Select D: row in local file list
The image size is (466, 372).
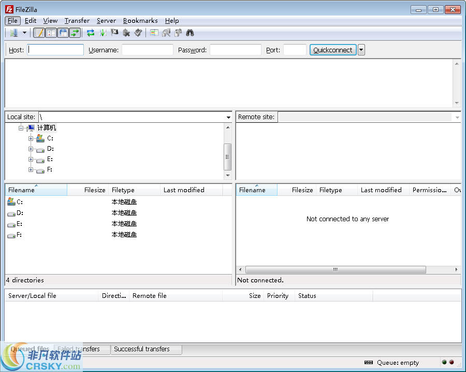pos(118,213)
